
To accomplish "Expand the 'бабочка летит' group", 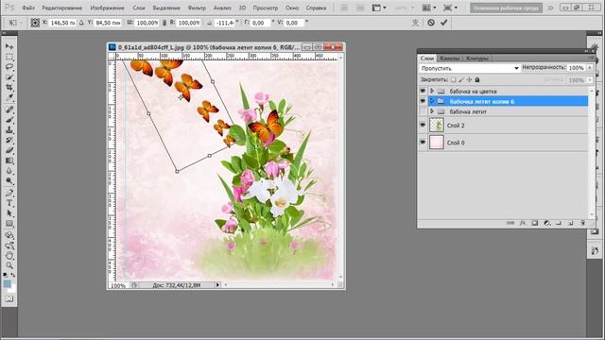I will pyautogui.click(x=432, y=111).
